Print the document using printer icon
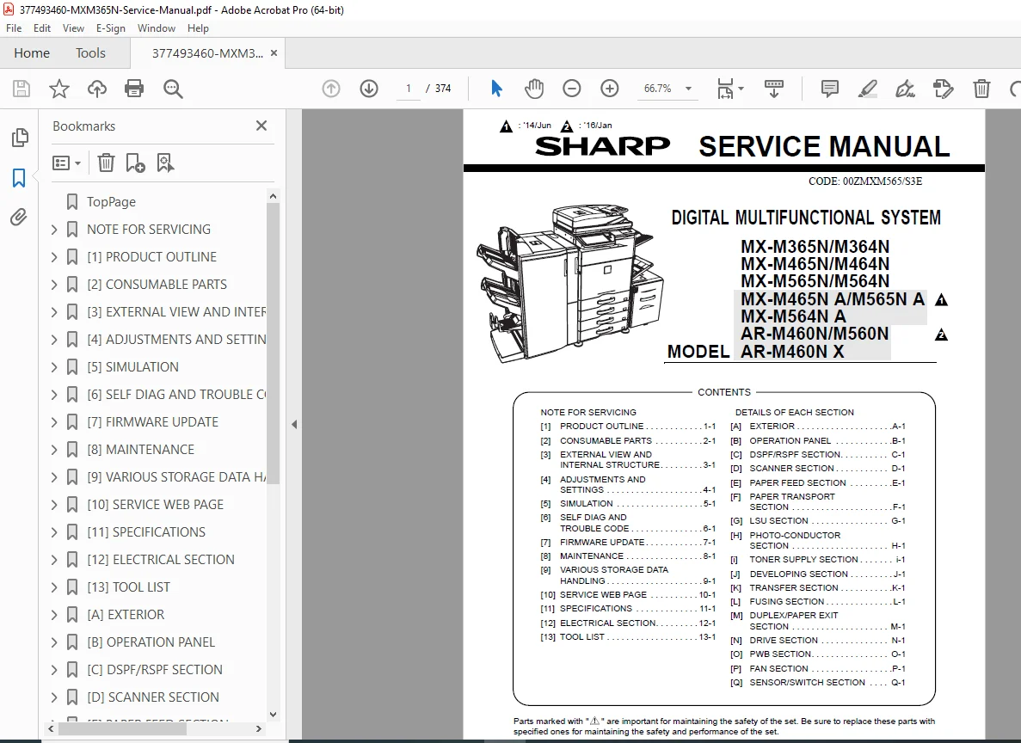1021x743 pixels. tap(134, 89)
